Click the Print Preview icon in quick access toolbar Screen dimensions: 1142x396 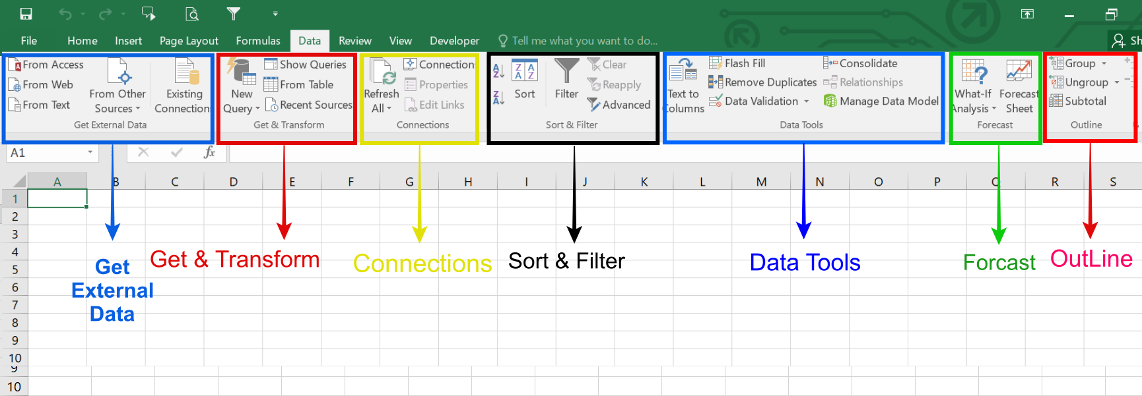coord(192,14)
